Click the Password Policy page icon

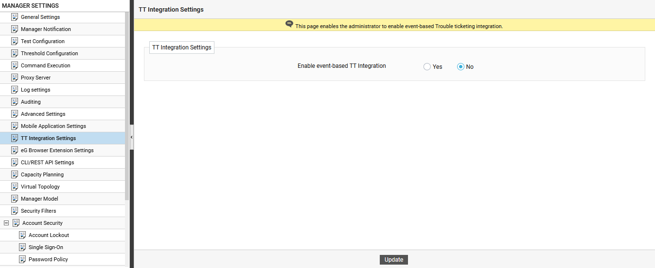pyautogui.click(x=22, y=259)
